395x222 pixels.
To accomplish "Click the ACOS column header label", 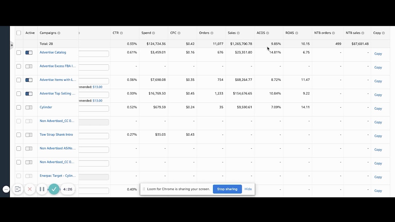I will [261, 33].
